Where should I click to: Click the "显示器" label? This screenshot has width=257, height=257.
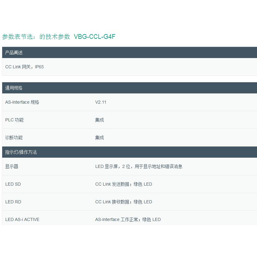pos(11,167)
